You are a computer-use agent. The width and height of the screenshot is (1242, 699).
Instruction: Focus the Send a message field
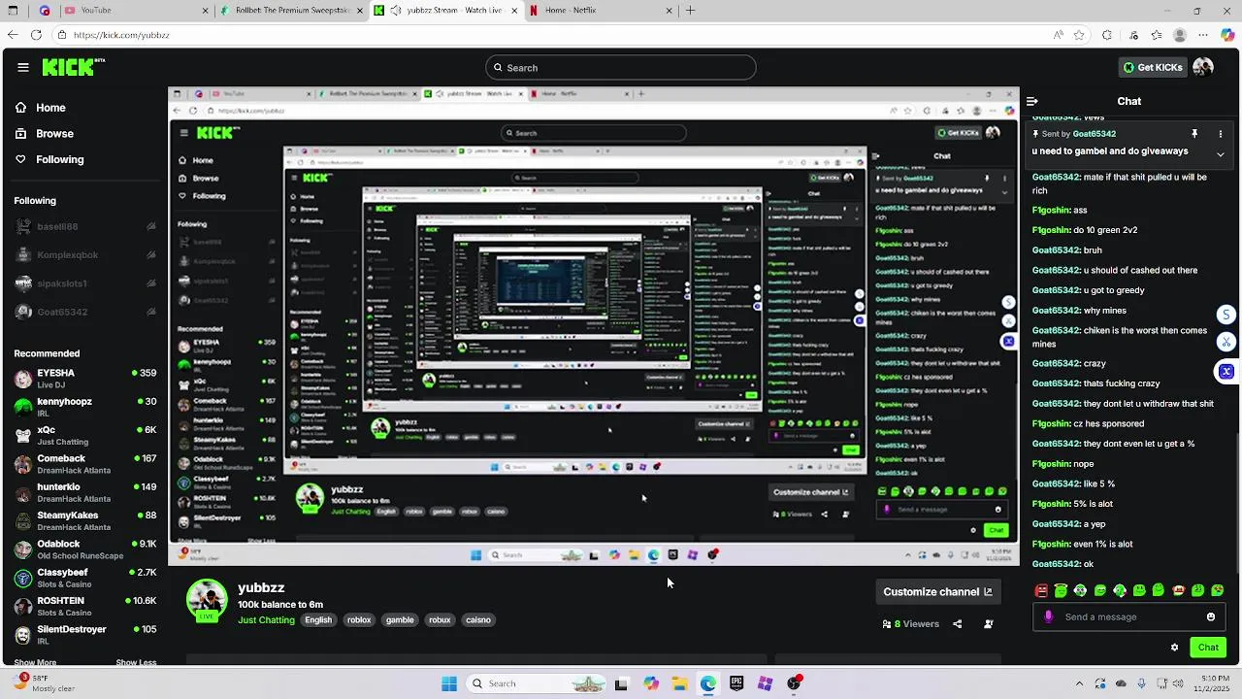[1129, 616]
